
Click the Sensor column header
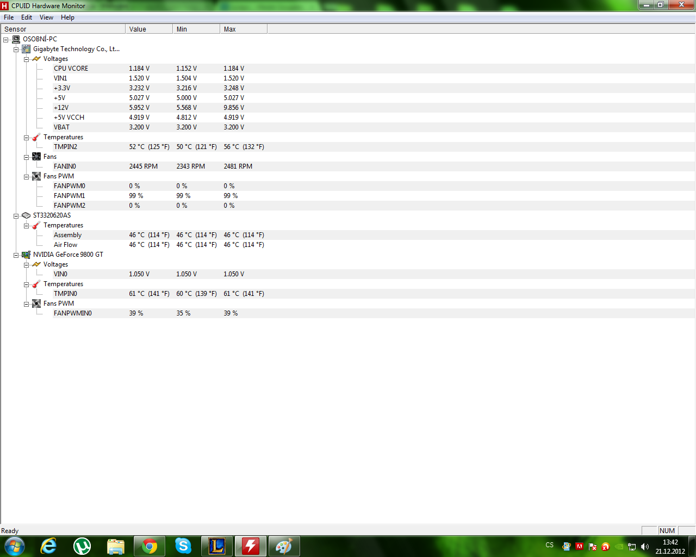pos(63,29)
